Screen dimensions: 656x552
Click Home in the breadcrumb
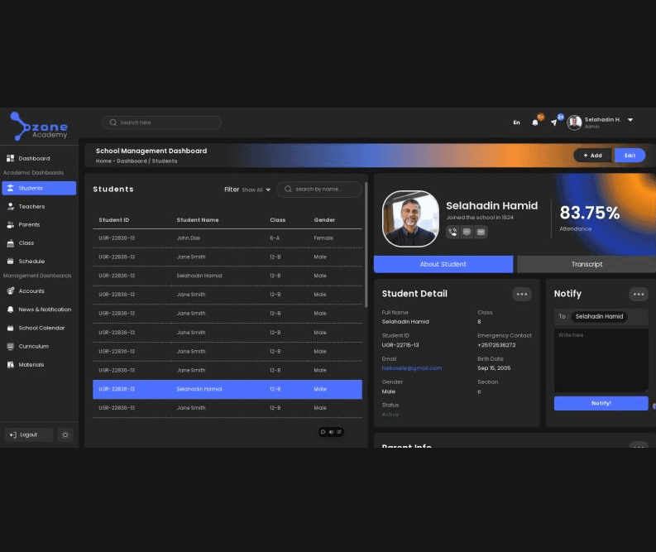(103, 161)
